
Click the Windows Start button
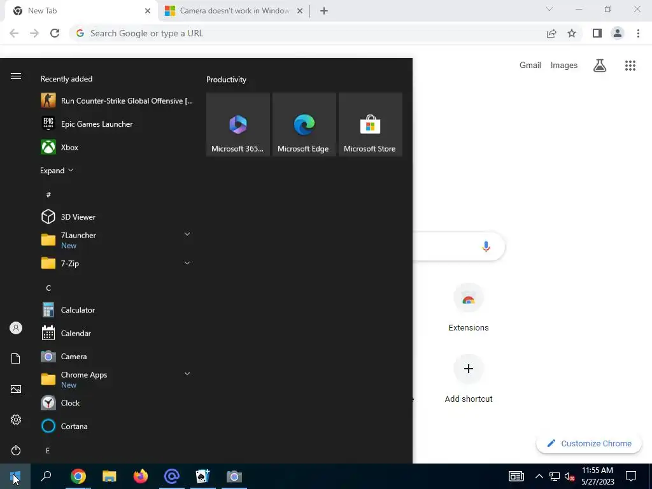(x=15, y=476)
